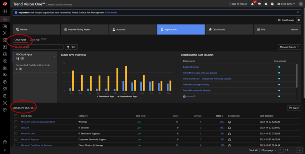
Task: Open the 20 per page dropdown
Action: tap(268, 150)
